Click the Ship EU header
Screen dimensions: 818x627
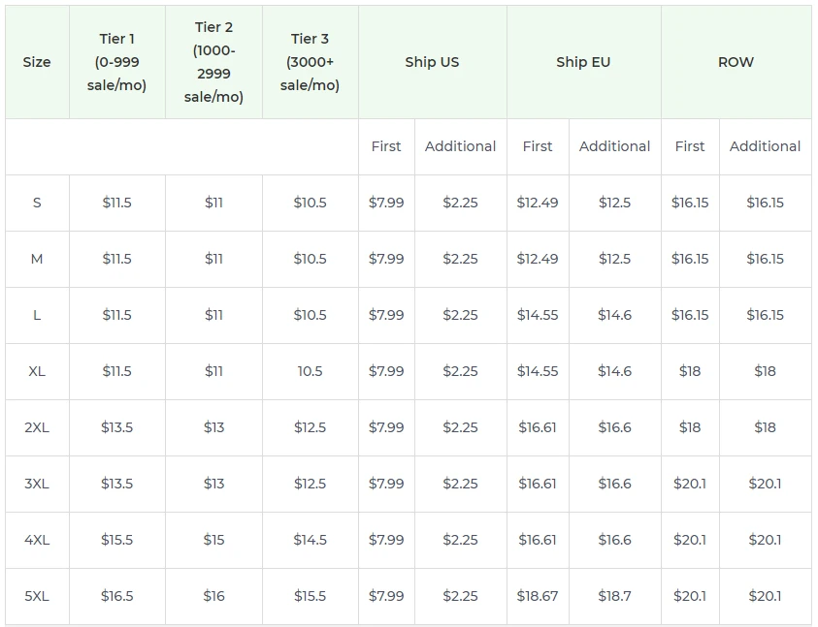click(x=584, y=61)
